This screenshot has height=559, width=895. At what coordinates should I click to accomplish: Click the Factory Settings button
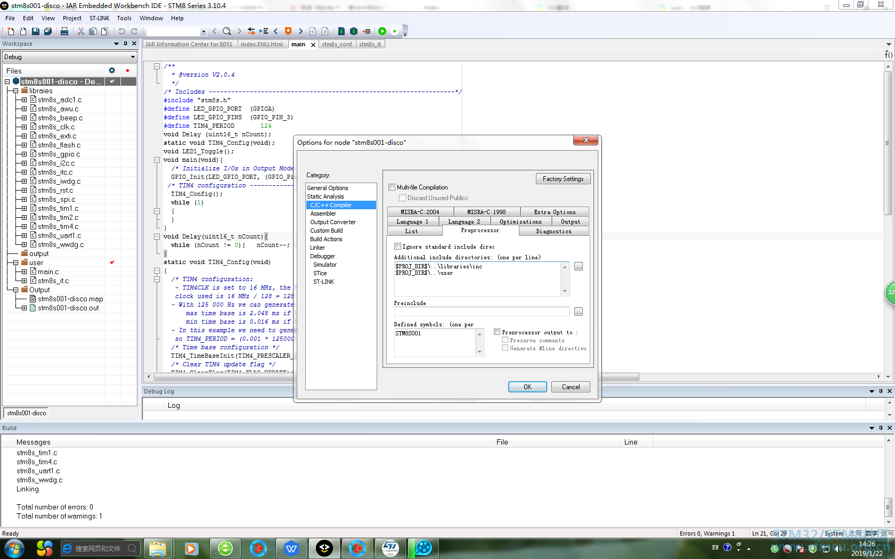coord(563,179)
